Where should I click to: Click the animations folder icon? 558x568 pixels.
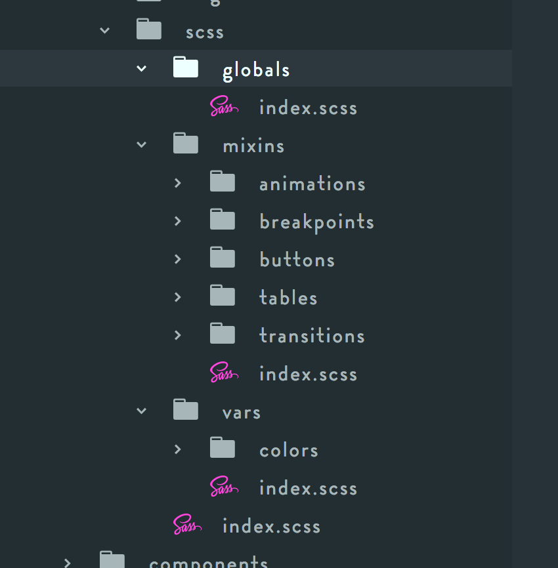click(223, 181)
